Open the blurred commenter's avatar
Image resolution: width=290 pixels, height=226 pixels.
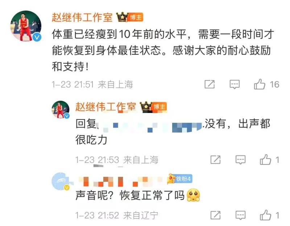[x=61, y=181]
